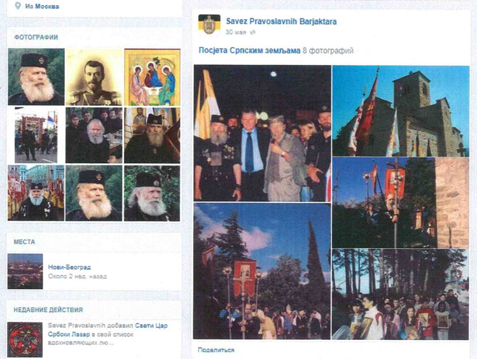The height and width of the screenshot is (359, 477).
Task: Click the 30 мая post date
Action: [x=236, y=32]
